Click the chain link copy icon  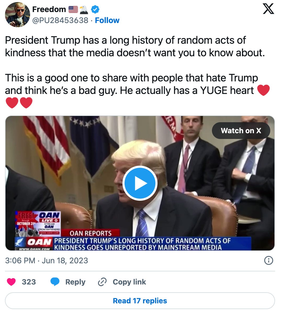(x=102, y=282)
